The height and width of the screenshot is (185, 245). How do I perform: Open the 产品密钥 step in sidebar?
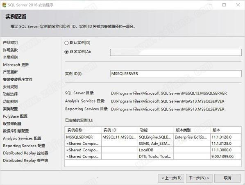10,43
